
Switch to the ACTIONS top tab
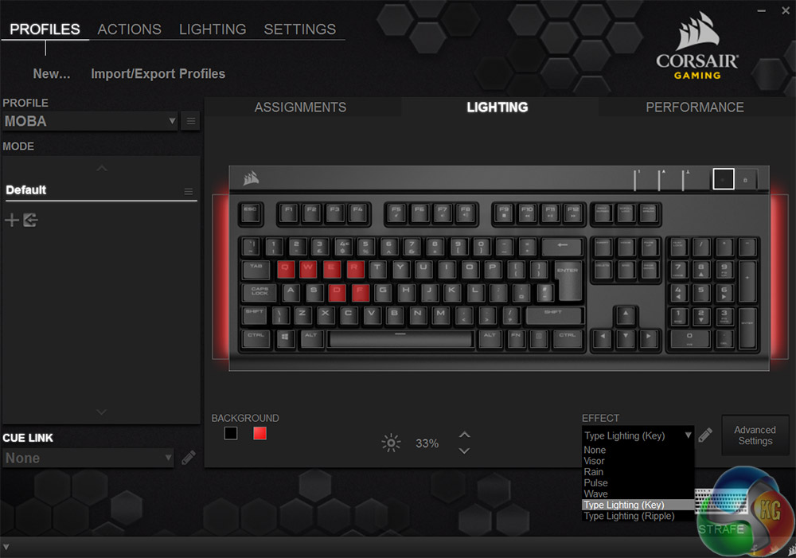tap(130, 29)
